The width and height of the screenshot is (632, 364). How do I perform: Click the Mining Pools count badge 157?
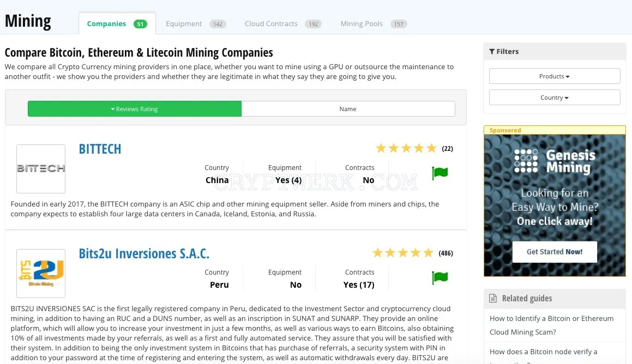[399, 24]
